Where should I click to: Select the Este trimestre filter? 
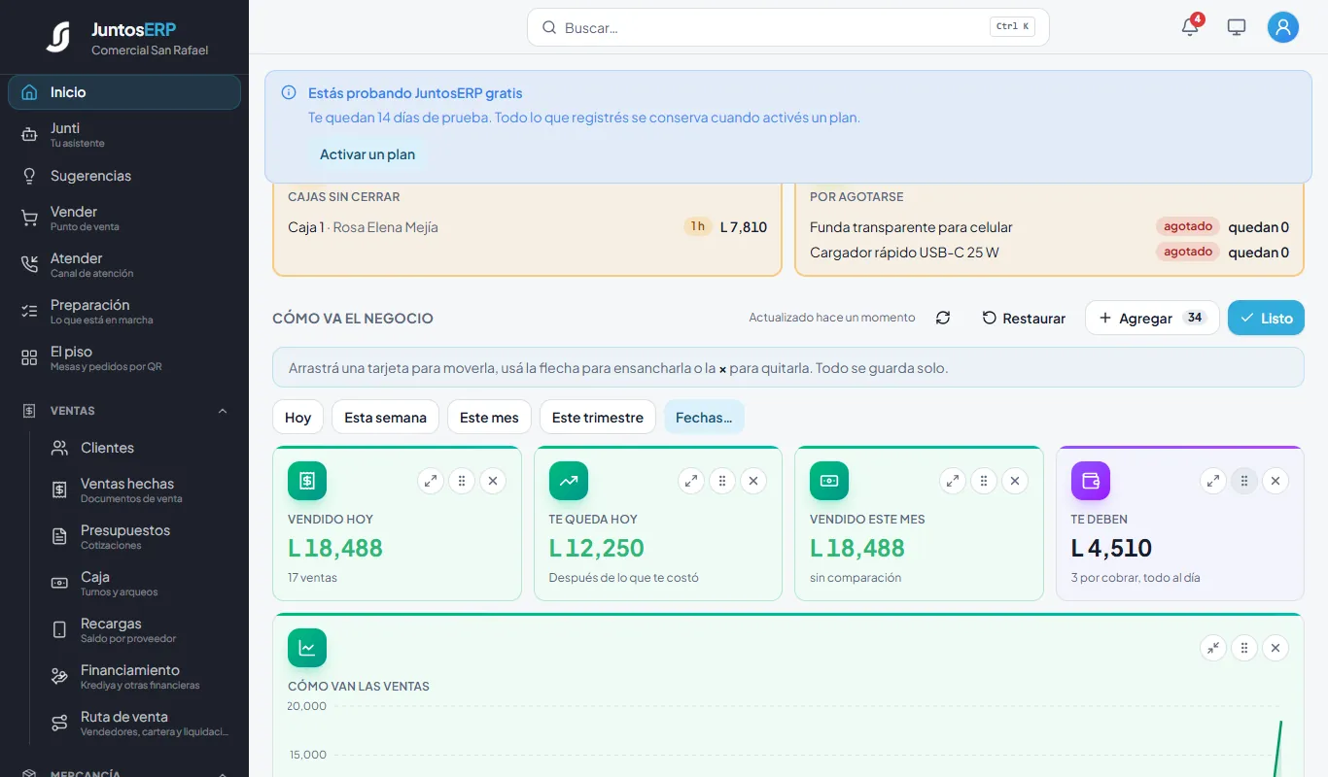598,417
